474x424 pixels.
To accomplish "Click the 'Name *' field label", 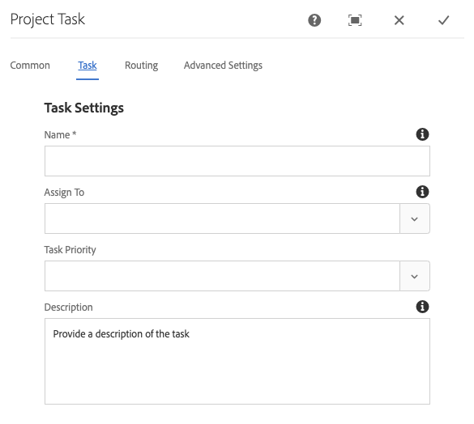I will click(60, 134).
